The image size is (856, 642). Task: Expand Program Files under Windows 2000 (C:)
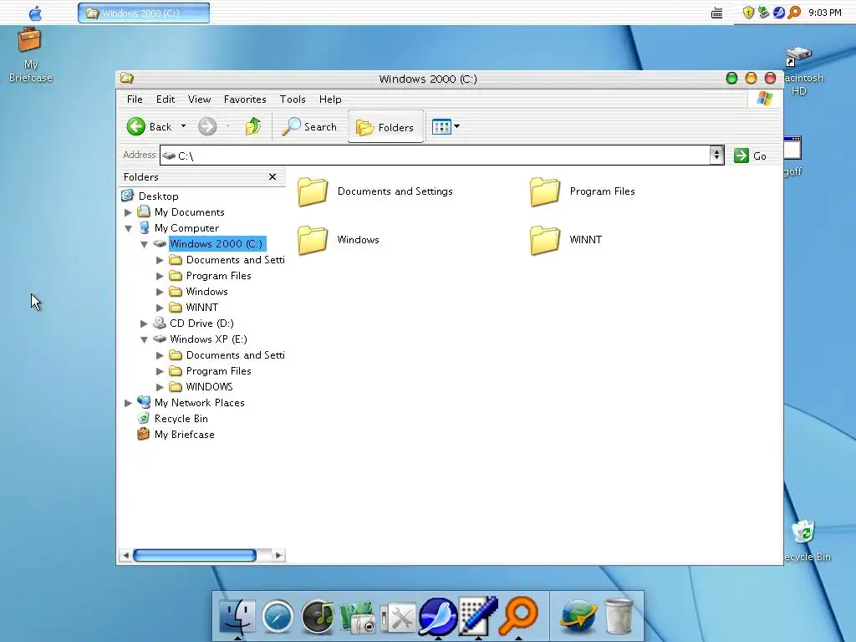[160, 276]
